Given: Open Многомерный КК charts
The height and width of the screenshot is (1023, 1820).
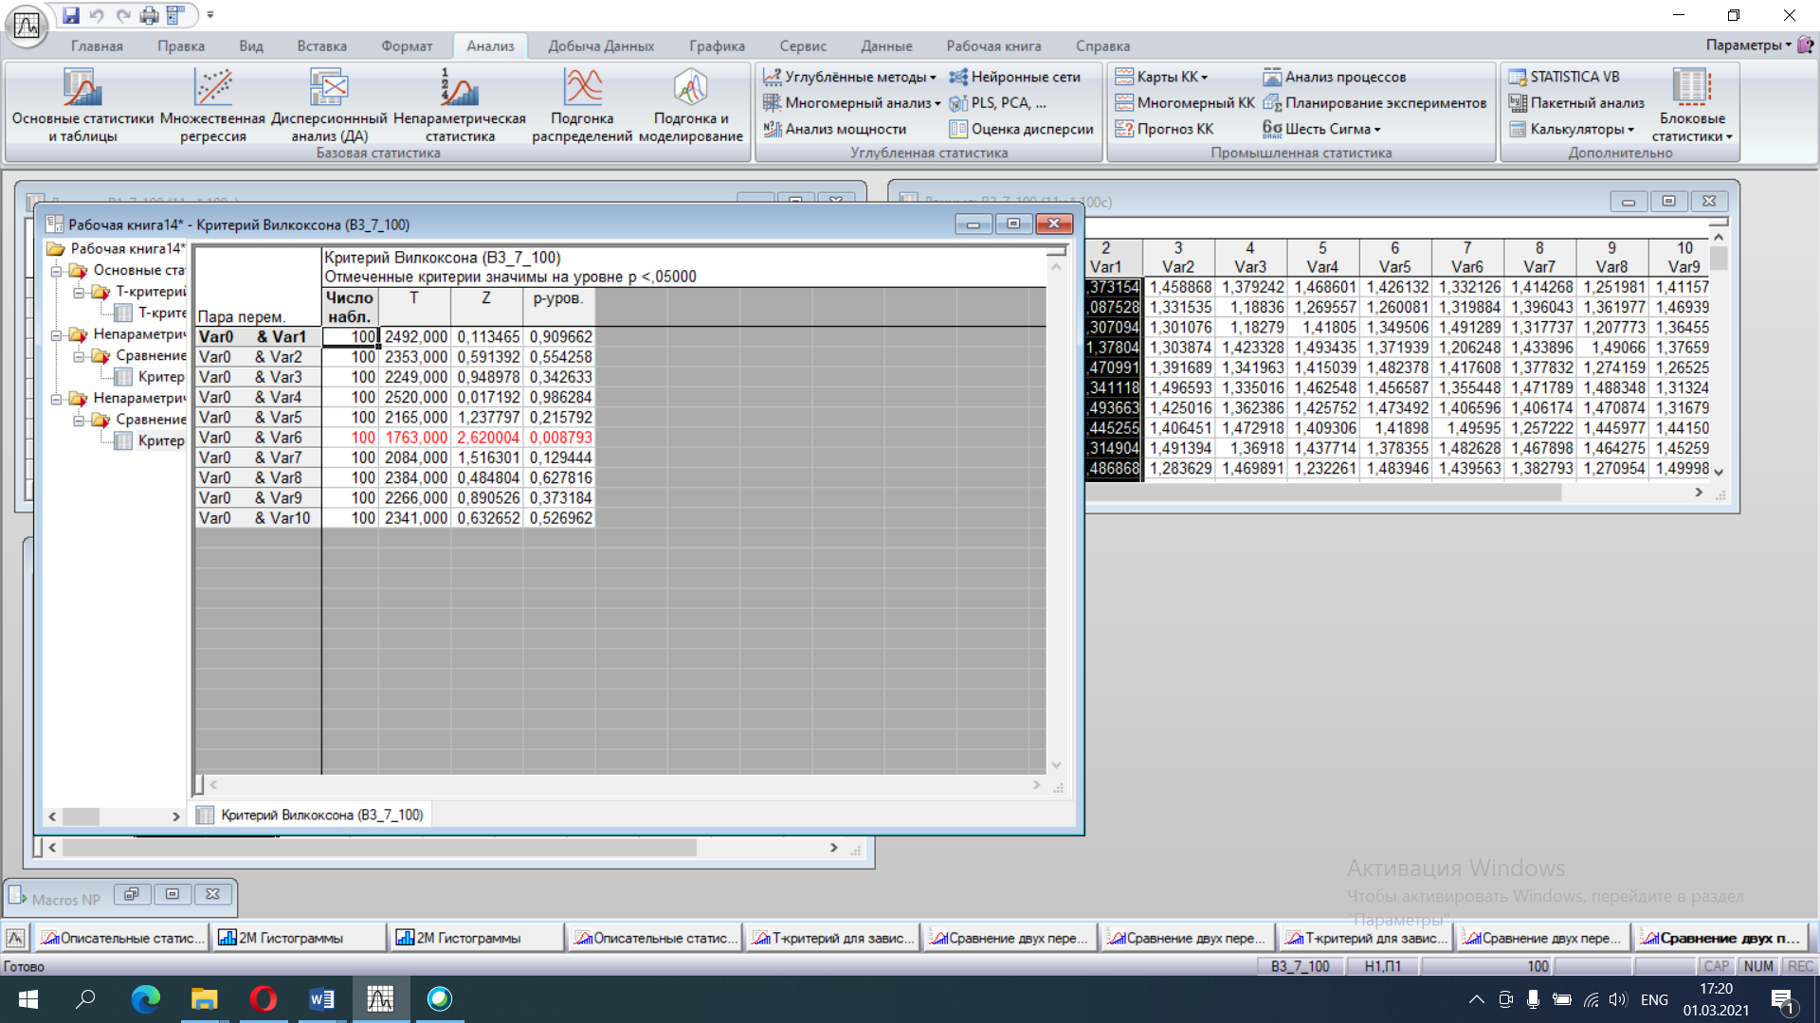Looking at the screenshot, I should pyautogui.click(x=1185, y=102).
